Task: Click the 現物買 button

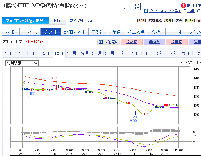Action: pyautogui.click(x=132, y=42)
